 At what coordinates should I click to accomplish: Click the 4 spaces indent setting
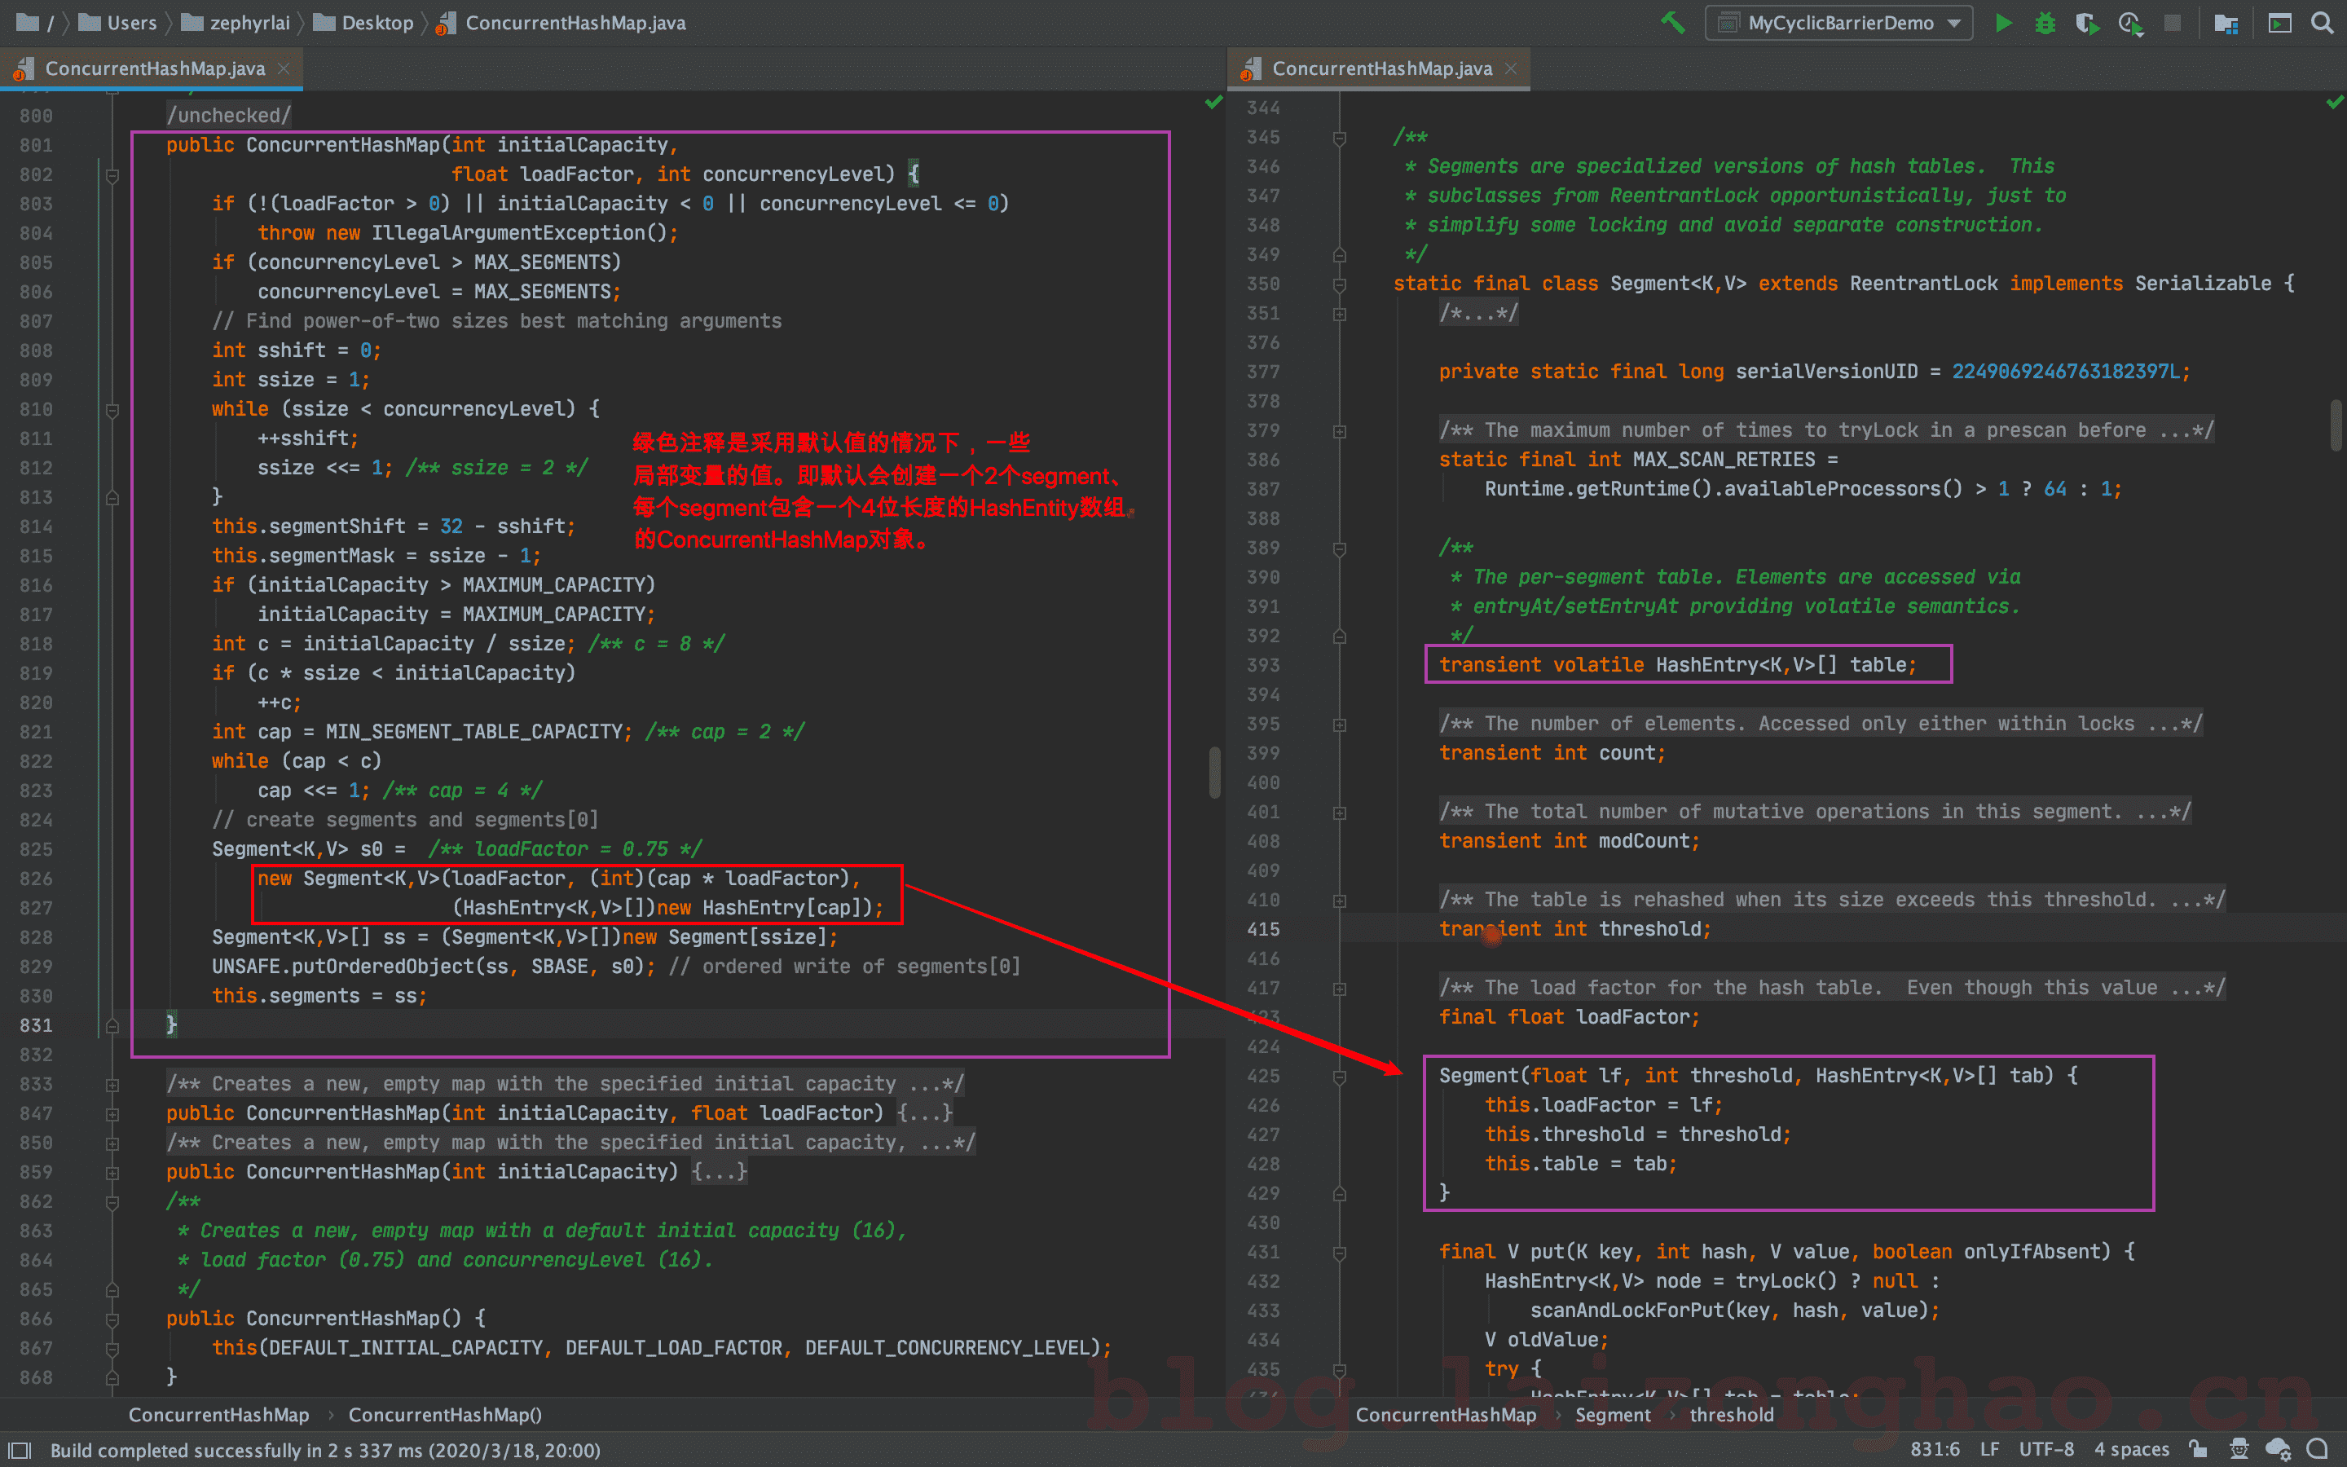point(2131,1448)
